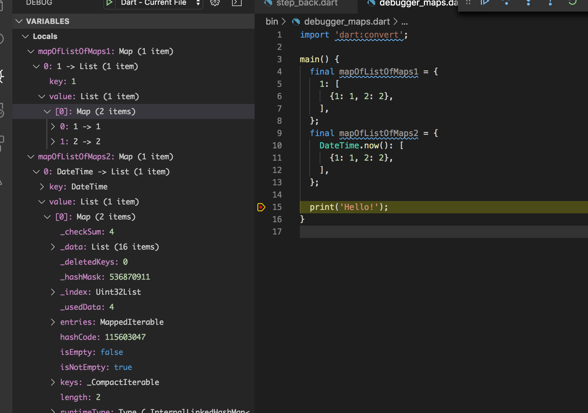Restart the debug session
Viewport: 588px width, 413px height.
(x=572, y=3)
